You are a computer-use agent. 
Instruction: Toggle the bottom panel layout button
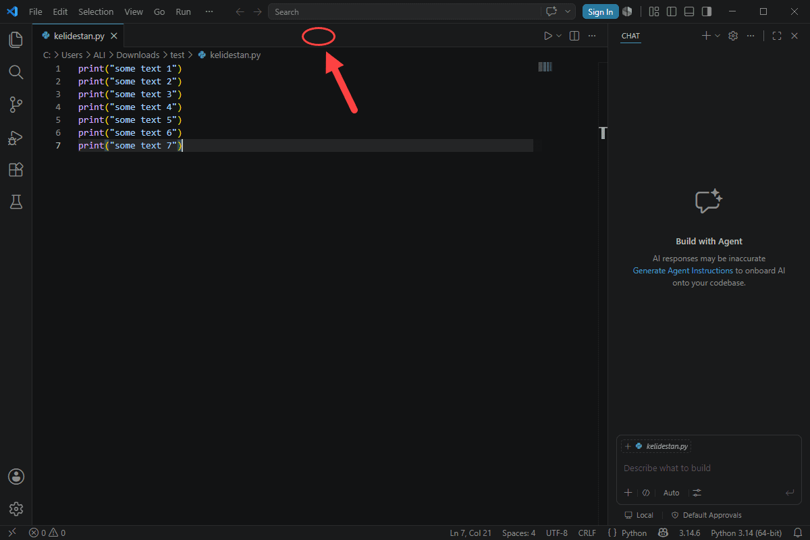tap(689, 11)
